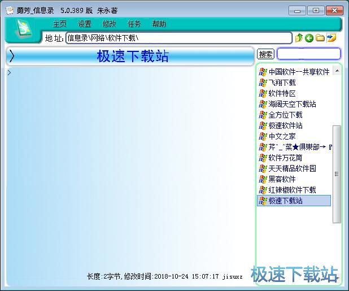The image size is (349, 291).
Task: Click icon beside 全方位下载 entry
Action: click(263, 115)
